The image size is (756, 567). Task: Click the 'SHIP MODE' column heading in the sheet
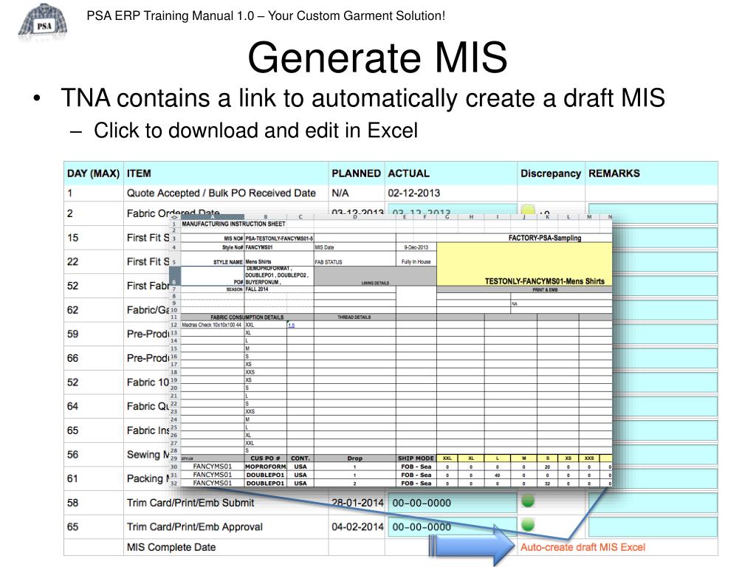click(416, 458)
